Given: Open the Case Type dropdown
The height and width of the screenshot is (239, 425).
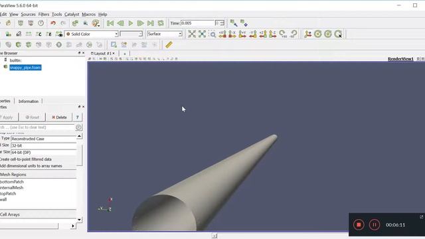Looking at the screenshot, I should (x=44, y=139).
